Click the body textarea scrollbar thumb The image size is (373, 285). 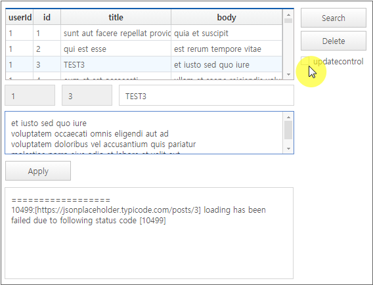click(x=288, y=130)
